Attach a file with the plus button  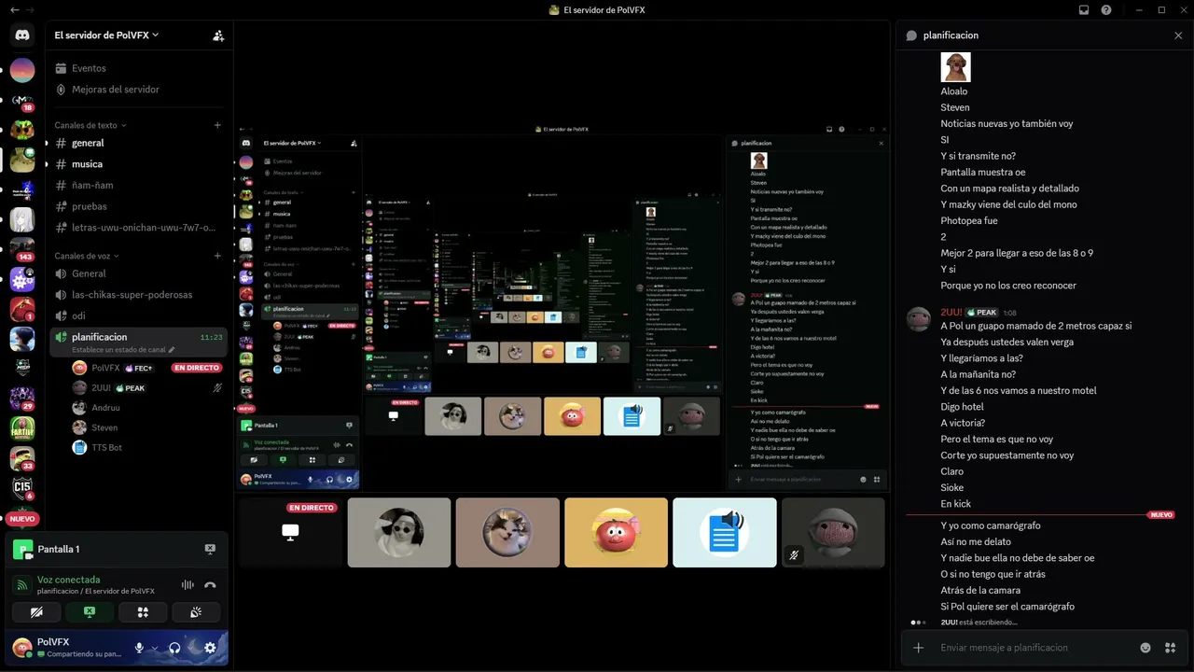[x=919, y=648]
